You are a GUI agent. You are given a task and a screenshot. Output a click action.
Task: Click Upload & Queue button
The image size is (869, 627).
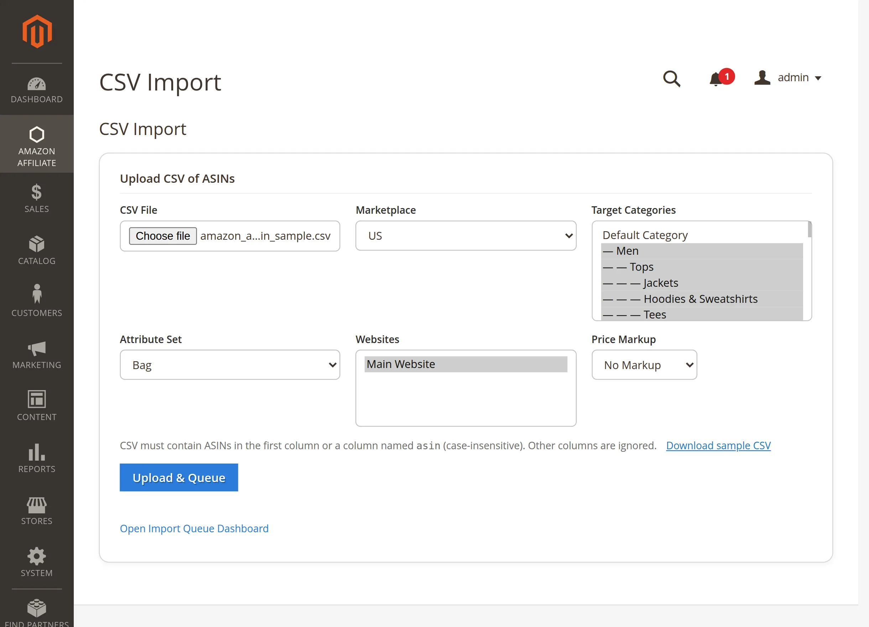pos(179,477)
